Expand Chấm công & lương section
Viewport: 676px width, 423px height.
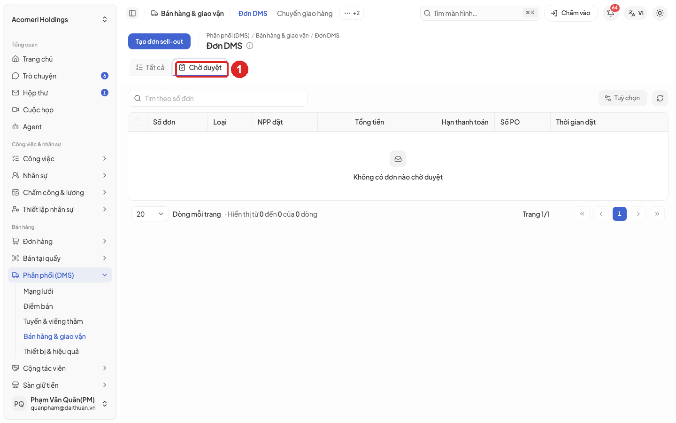pos(60,193)
